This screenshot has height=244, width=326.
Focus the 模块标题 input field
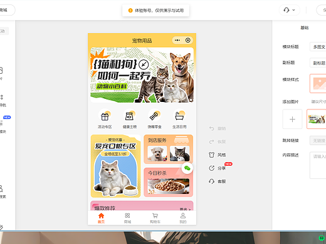pos(318,47)
